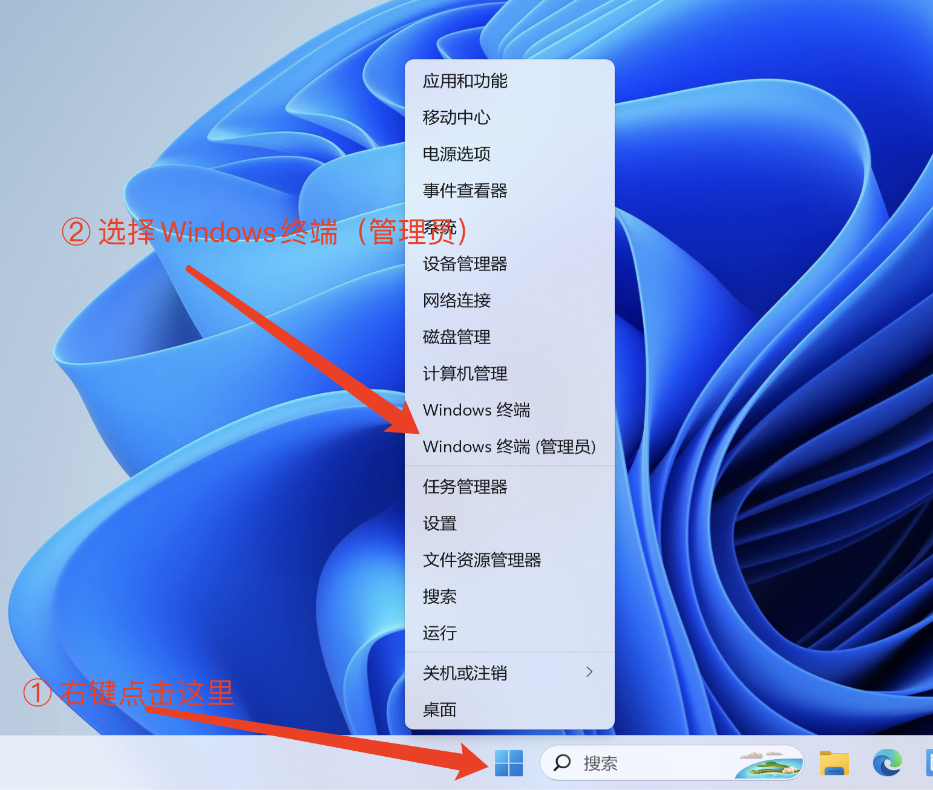Image resolution: width=933 pixels, height=790 pixels.
Task: Open 网络连接 menu item
Action: tap(509, 301)
